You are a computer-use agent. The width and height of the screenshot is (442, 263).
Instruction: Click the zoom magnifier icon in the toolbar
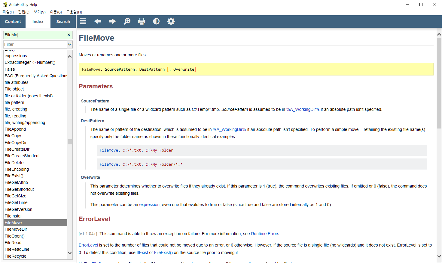point(127,21)
